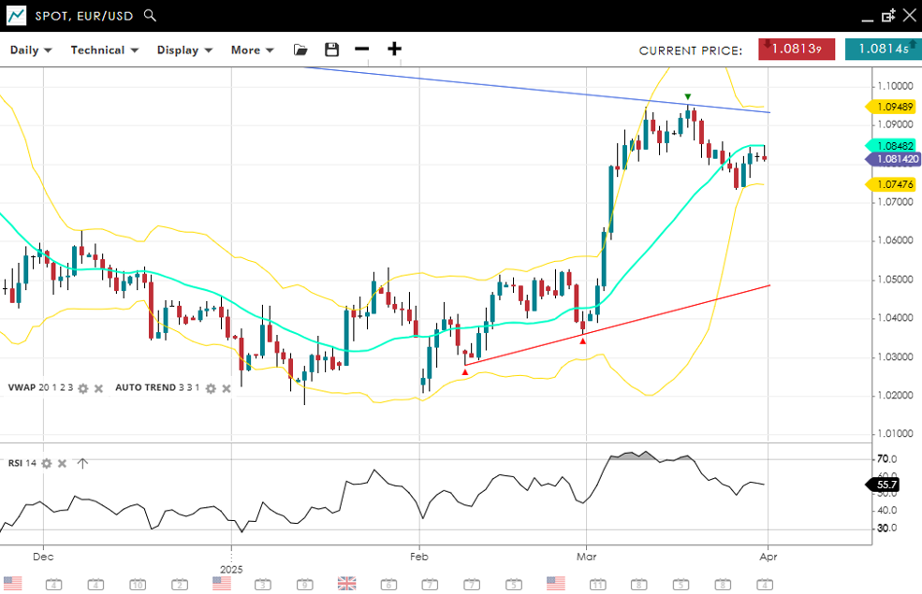Click the UK flag economic event marker
The height and width of the screenshot is (594, 922).
coord(346,584)
